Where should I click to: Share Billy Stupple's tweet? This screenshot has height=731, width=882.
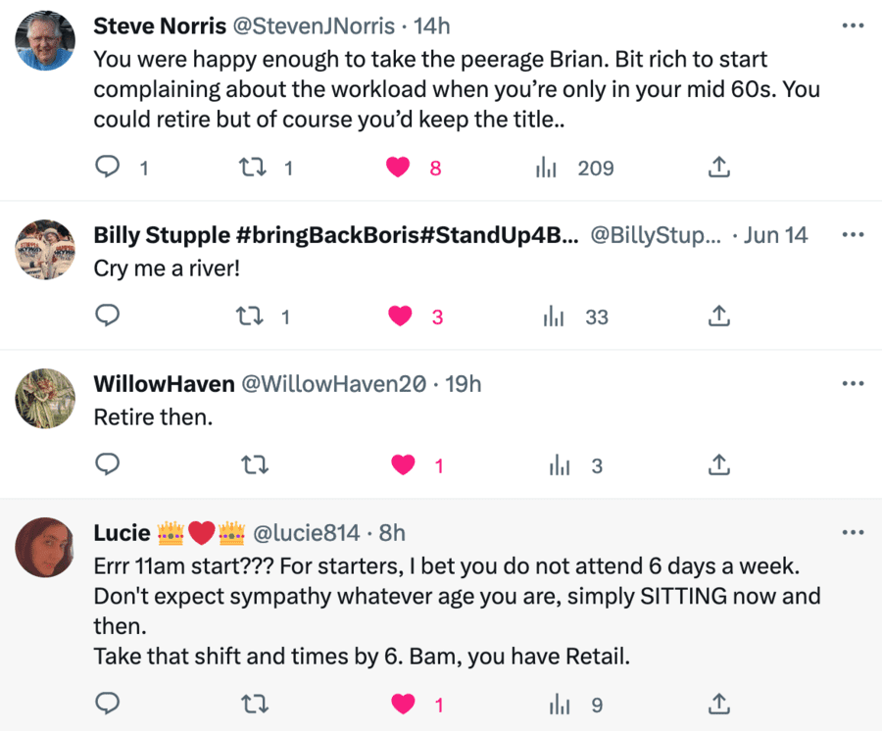point(718,316)
